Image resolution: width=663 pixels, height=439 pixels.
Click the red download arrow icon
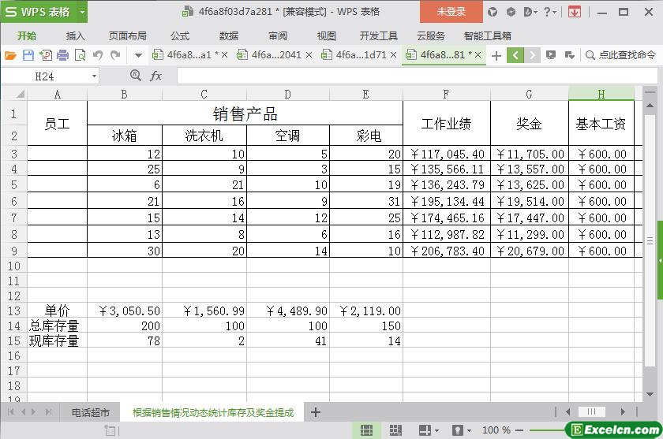coord(575,12)
